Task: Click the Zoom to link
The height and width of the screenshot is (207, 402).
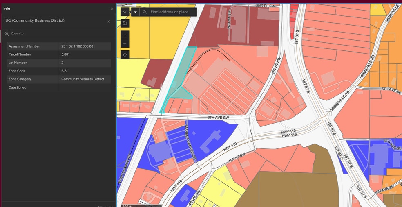Action: (17, 33)
